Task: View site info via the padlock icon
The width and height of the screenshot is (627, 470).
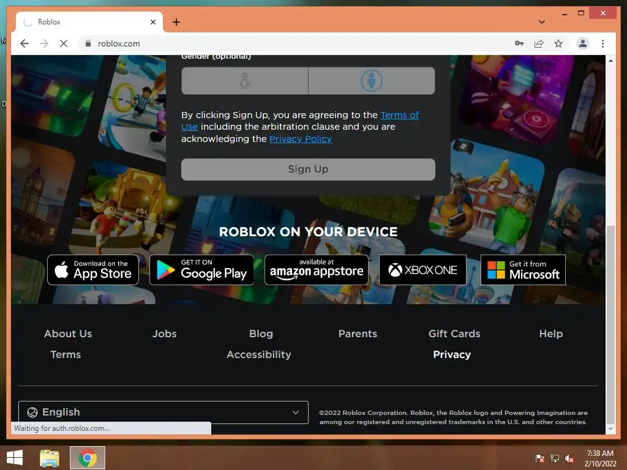Action: (x=88, y=43)
